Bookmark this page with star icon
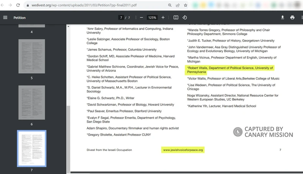The height and width of the screenshot is (174, 303). click(186, 6)
